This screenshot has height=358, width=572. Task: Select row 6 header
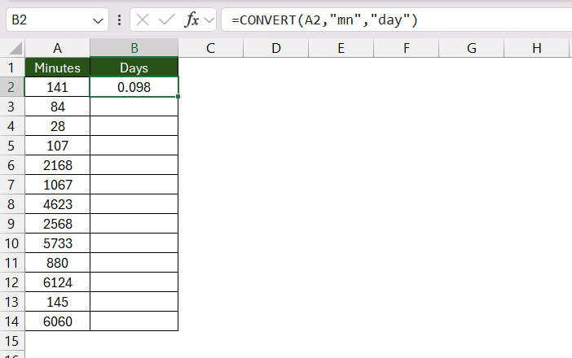click(11, 165)
